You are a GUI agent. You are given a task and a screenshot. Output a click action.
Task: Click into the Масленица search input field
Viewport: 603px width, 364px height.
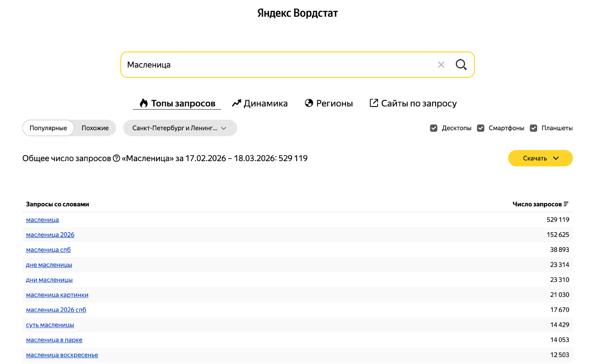coord(279,65)
